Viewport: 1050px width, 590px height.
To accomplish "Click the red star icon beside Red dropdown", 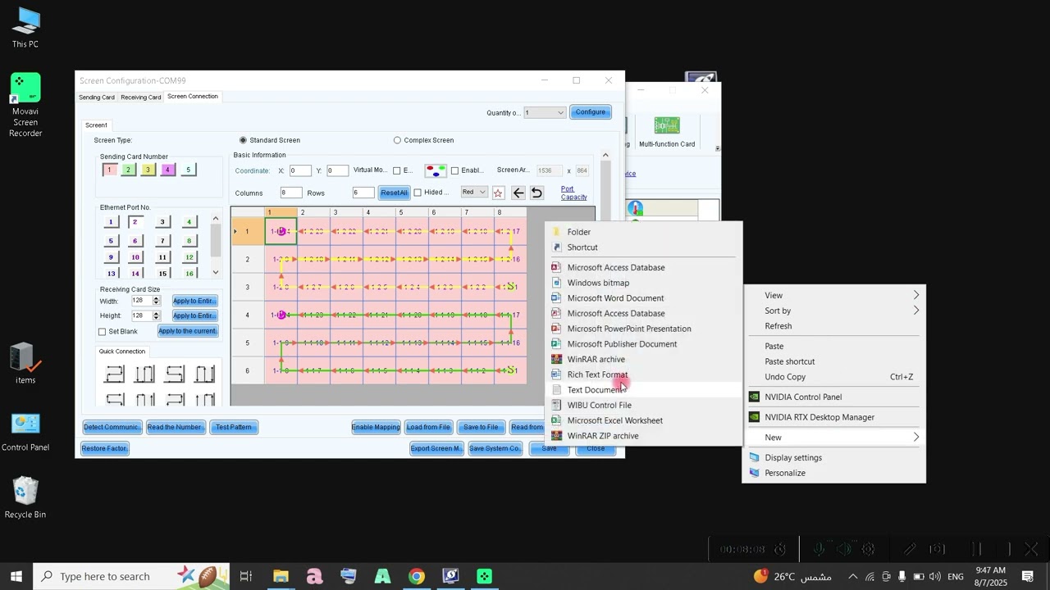I will [x=498, y=193].
